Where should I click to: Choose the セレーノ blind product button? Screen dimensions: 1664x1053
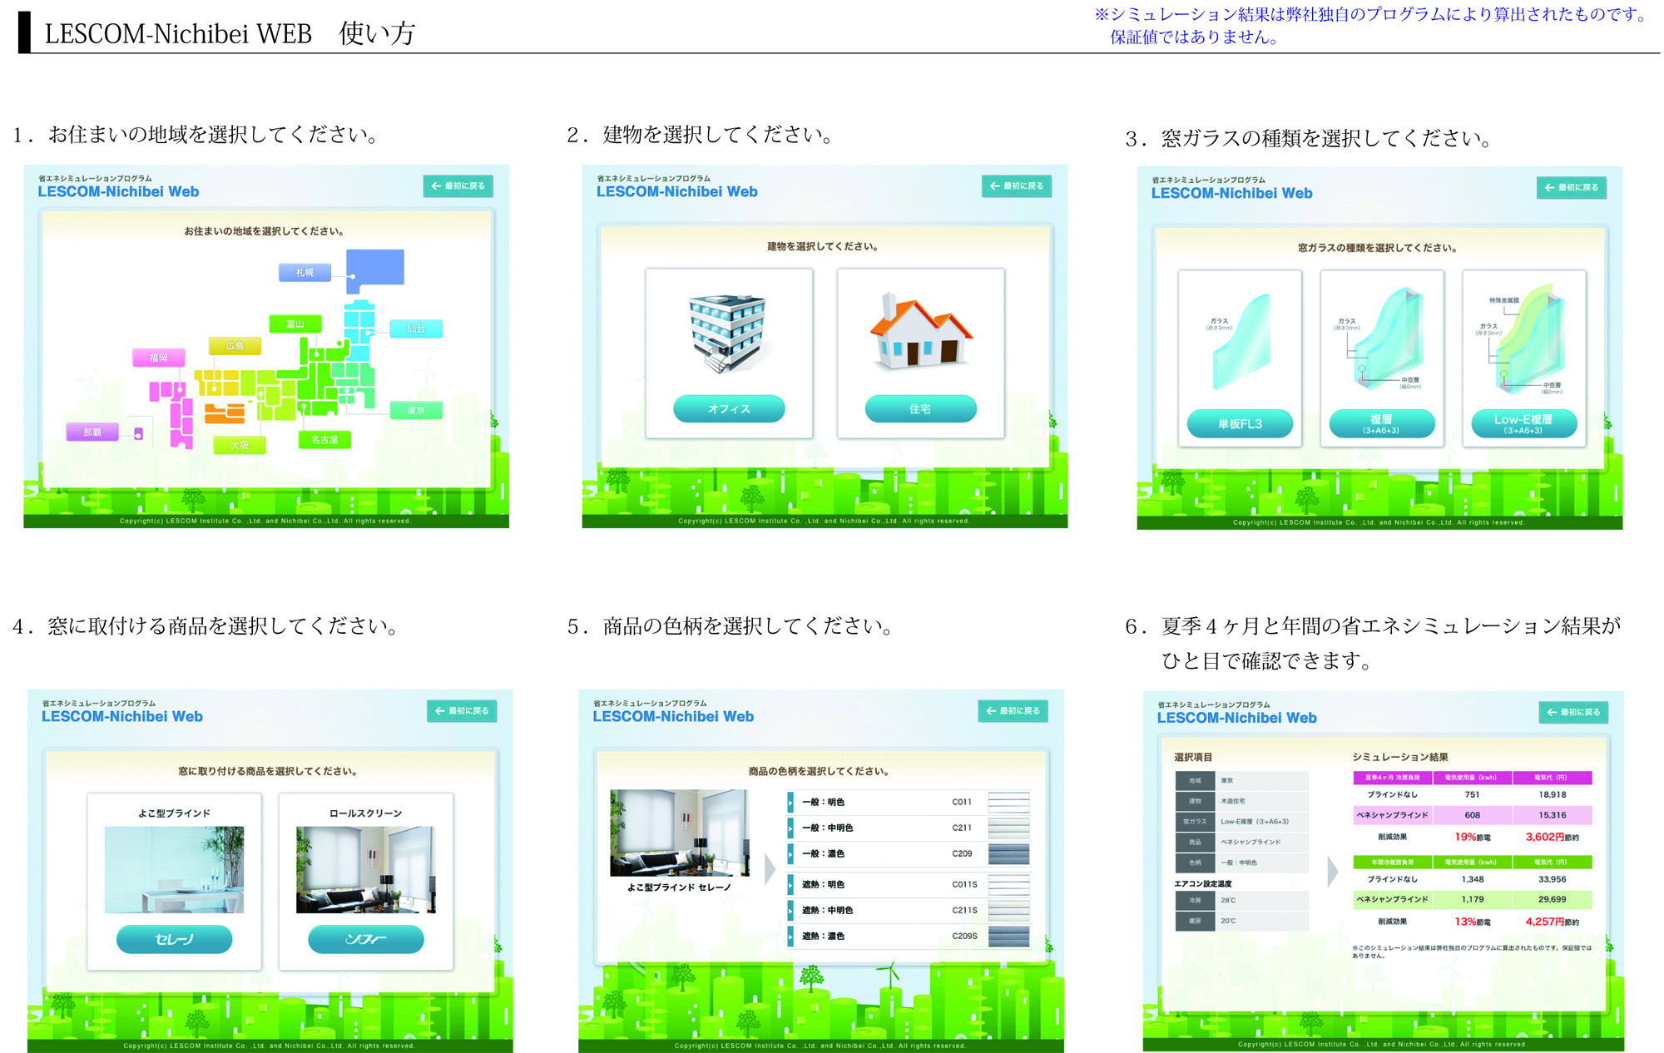tap(174, 939)
